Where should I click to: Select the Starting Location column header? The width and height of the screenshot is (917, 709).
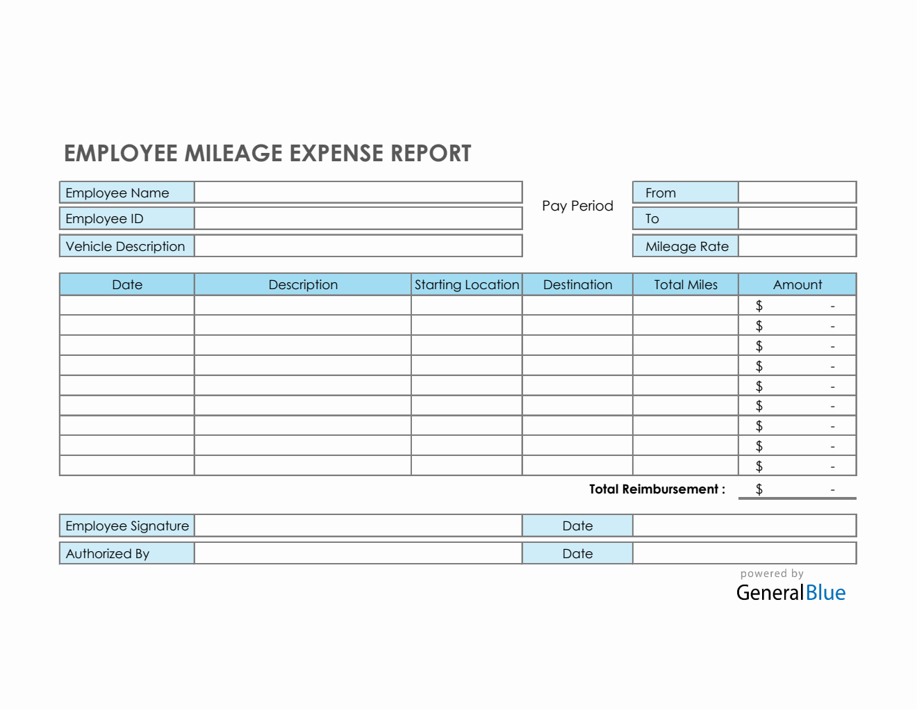point(466,284)
